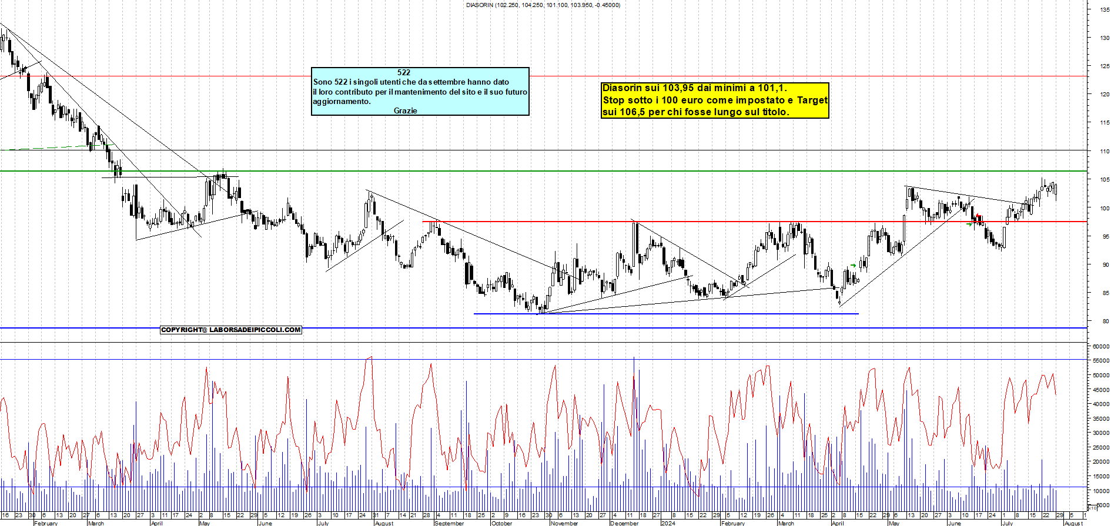The height and width of the screenshot is (526, 1111).
Task: Click the 115 price axis label
Action: pyautogui.click(x=1105, y=123)
